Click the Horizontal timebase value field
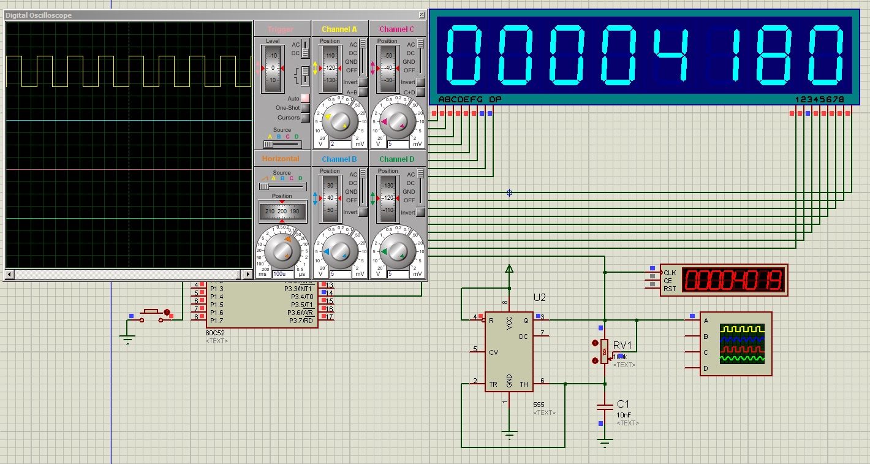Screen dimensions: 870x464 pyautogui.click(x=282, y=275)
